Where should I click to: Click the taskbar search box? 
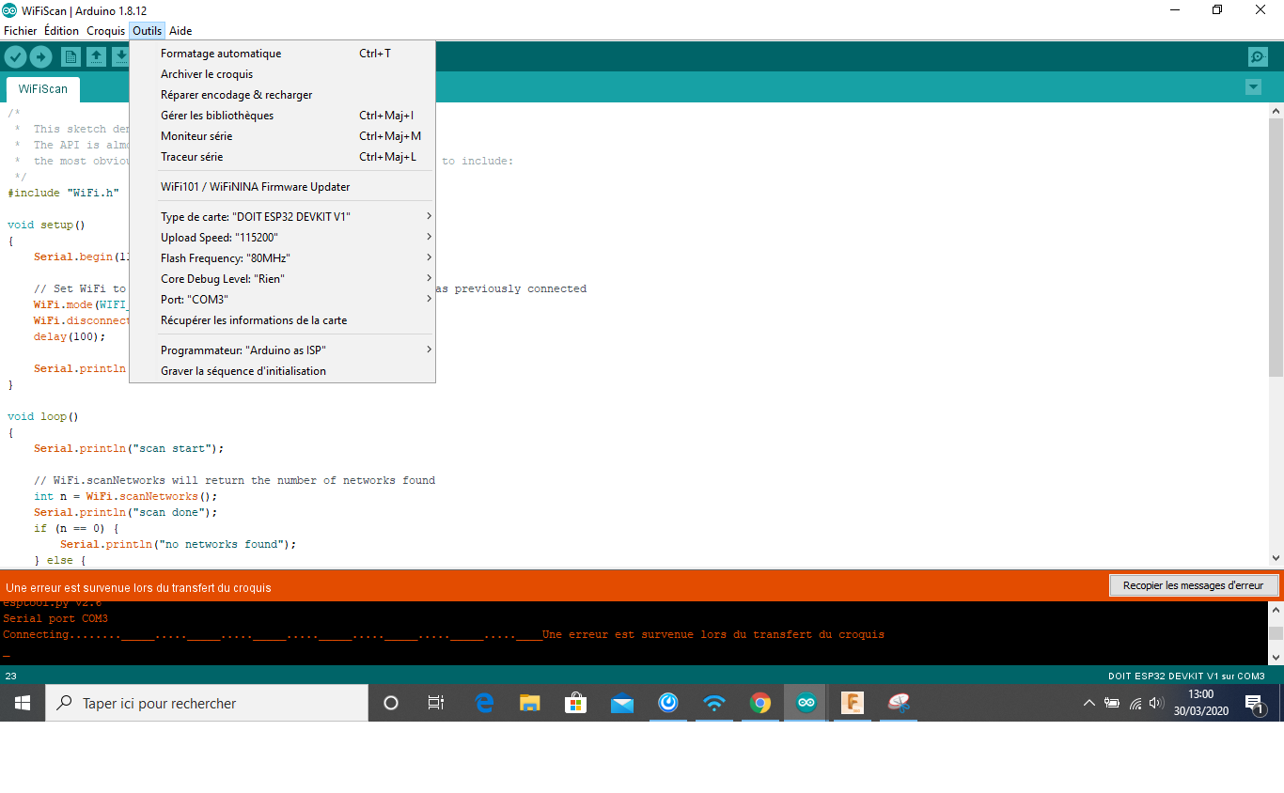[207, 703]
